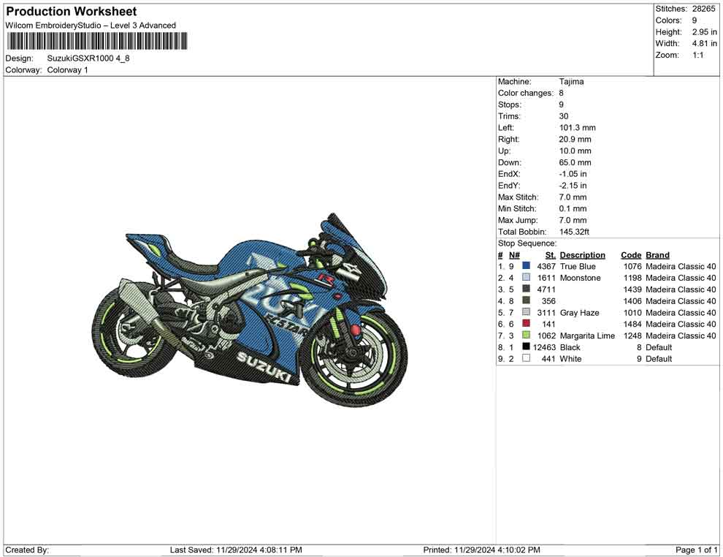This screenshot has height=557, width=723.
Task: Click the Margarita Lime color swatch
Action: (x=526, y=335)
